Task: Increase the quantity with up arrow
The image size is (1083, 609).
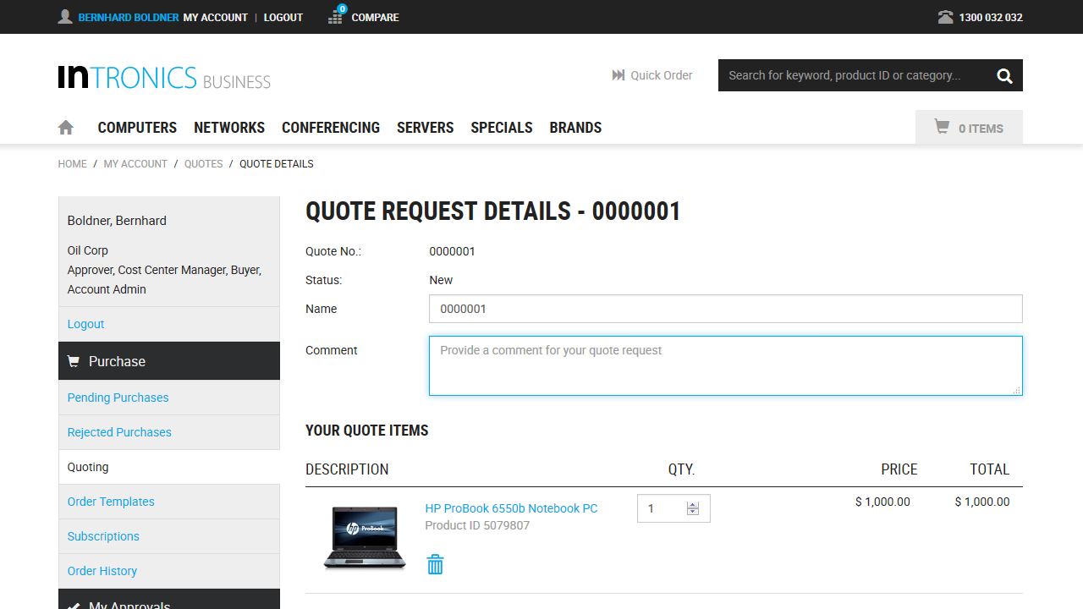Action: 693,505
